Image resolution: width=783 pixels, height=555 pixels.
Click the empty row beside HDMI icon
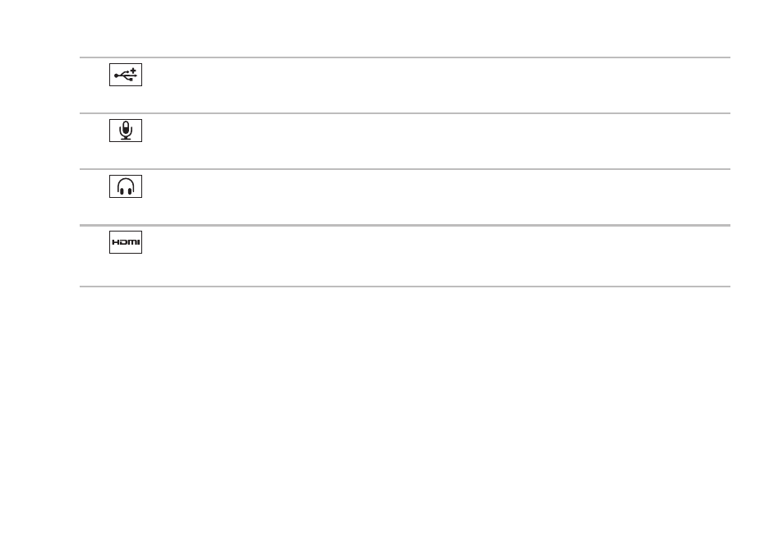(x=435, y=256)
